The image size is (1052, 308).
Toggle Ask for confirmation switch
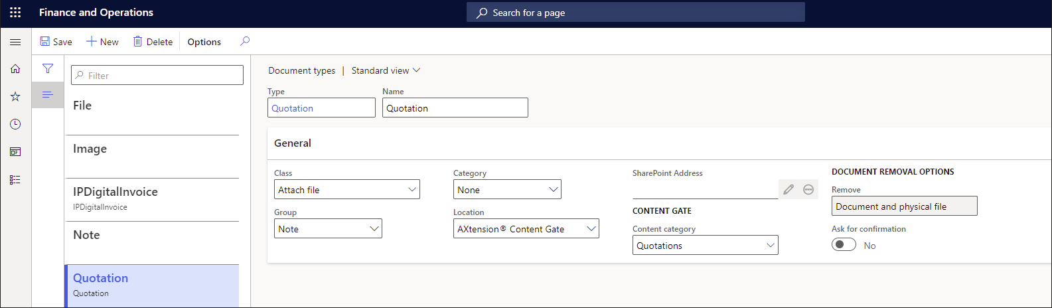point(844,245)
